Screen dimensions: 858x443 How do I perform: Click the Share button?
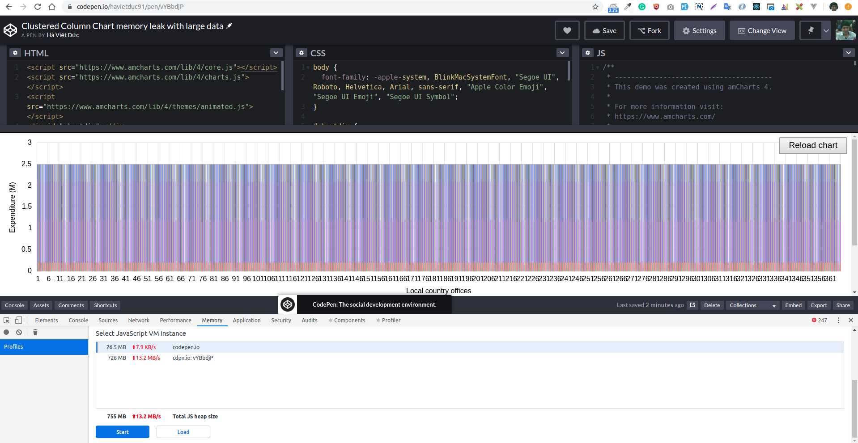click(x=843, y=305)
